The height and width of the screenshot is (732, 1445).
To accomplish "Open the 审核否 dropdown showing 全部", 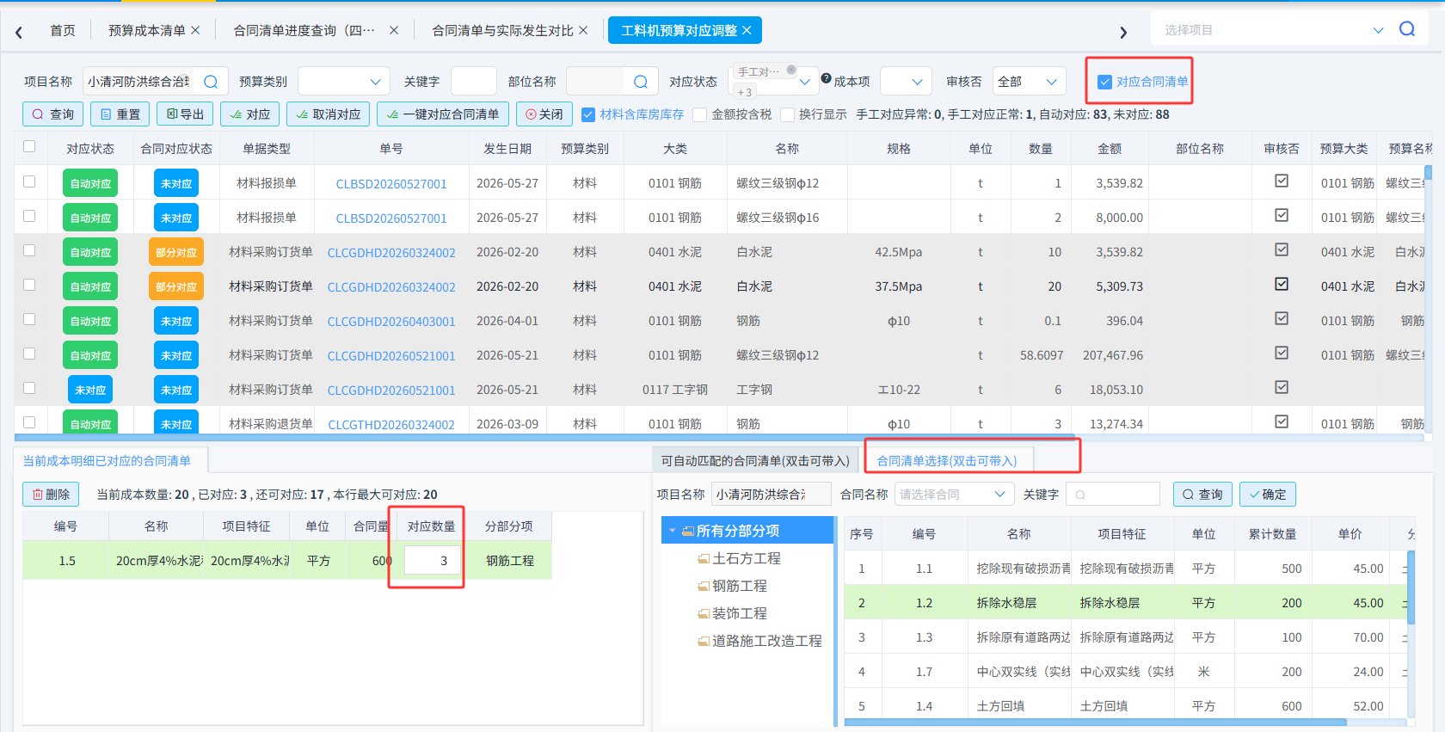I will click(1029, 82).
